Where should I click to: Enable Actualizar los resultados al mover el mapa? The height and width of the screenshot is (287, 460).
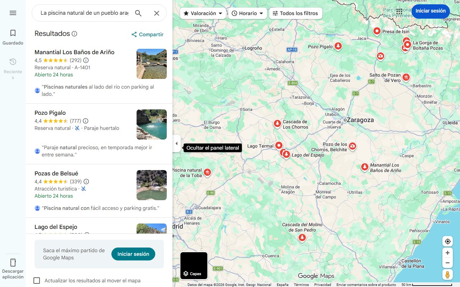click(x=37, y=281)
